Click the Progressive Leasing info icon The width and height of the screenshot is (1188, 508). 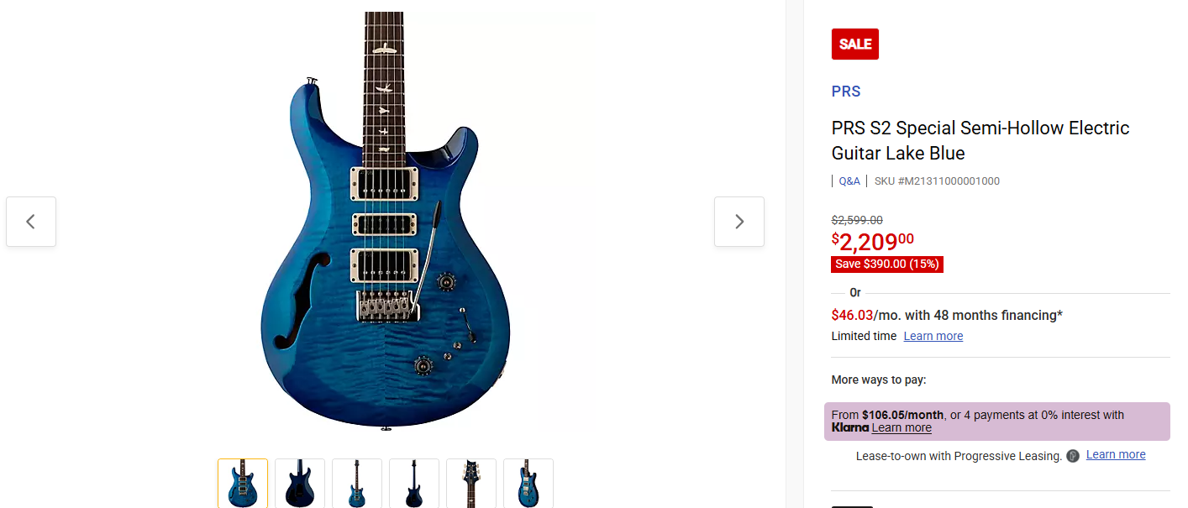tap(1073, 456)
